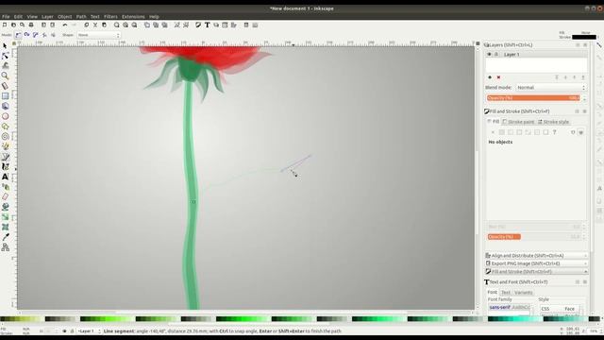The image size is (604, 340).
Task: Open the Layer menu
Action: [x=47, y=17]
